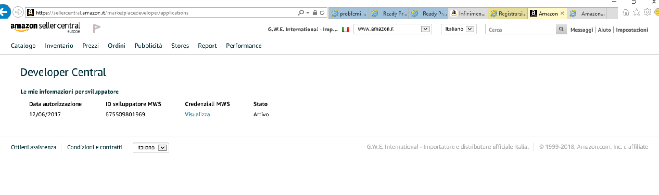Switch to the 'Infinimen...' tab
The width and height of the screenshot is (659, 195).
pyautogui.click(x=467, y=13)
